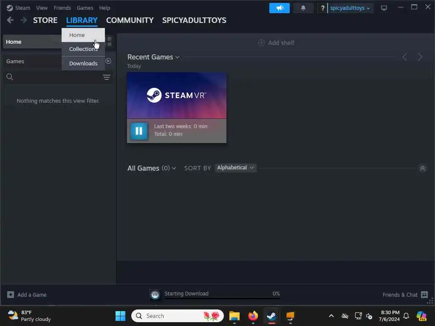The image size is (435, 326).
Task: Click the Steam logo in menu bar
Action: coord(10,8)
